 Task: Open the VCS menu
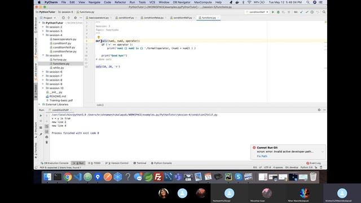coord(152,2)
